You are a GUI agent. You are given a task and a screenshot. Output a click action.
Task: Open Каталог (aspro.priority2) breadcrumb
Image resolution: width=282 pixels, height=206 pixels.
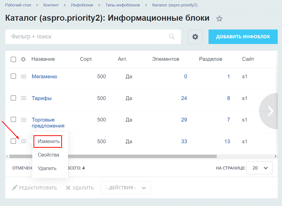(175, 5)
